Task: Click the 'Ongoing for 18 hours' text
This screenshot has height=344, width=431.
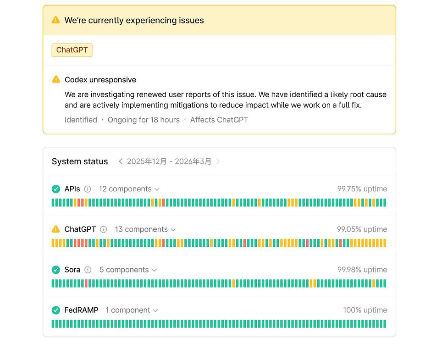Action: 144,120
